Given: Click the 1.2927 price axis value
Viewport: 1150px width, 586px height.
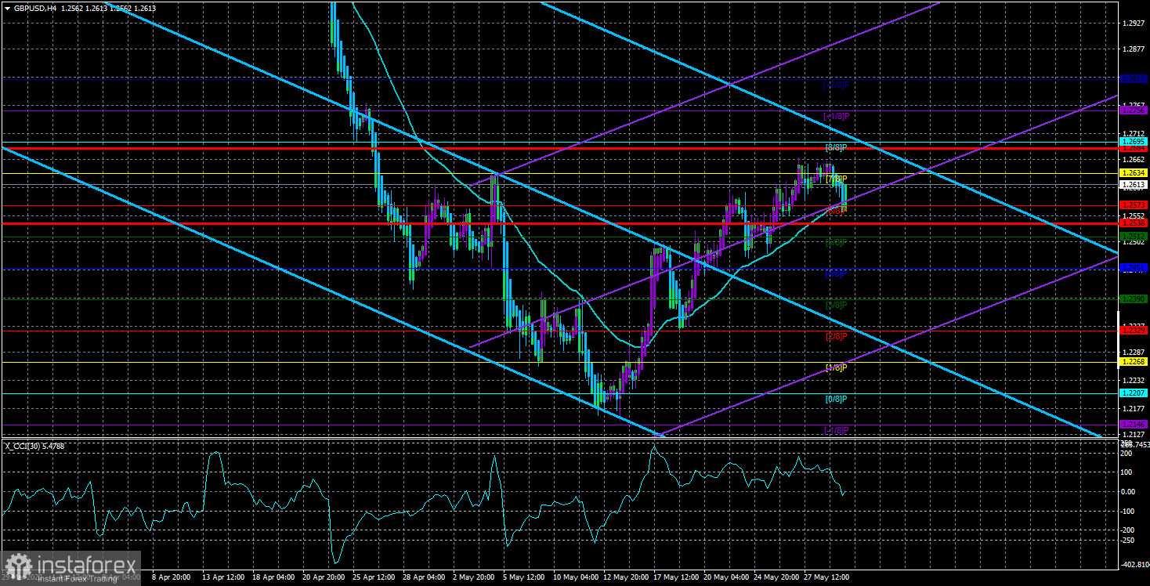Looking at the screenshot, I should click(1133, 23).
